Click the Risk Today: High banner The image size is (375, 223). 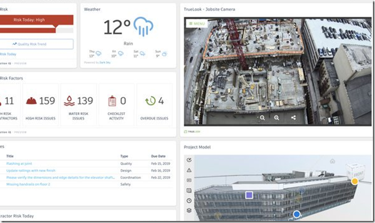pyautogui.click(x=37, y=20)
